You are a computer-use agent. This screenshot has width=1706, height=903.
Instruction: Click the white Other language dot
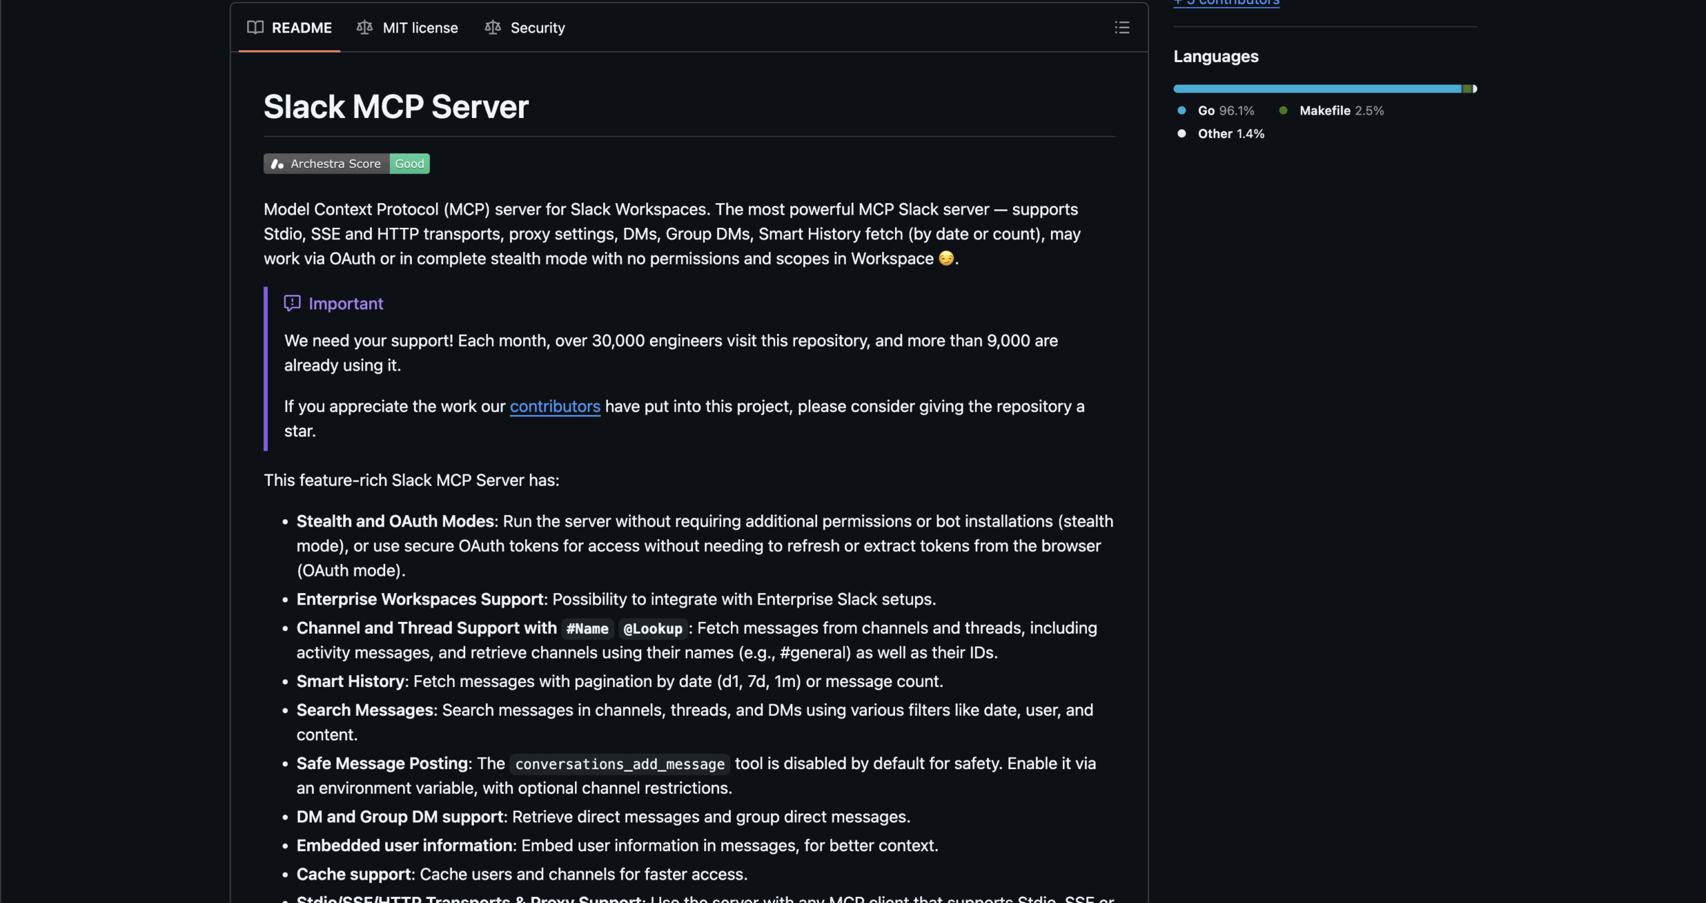coord(1182,133)
